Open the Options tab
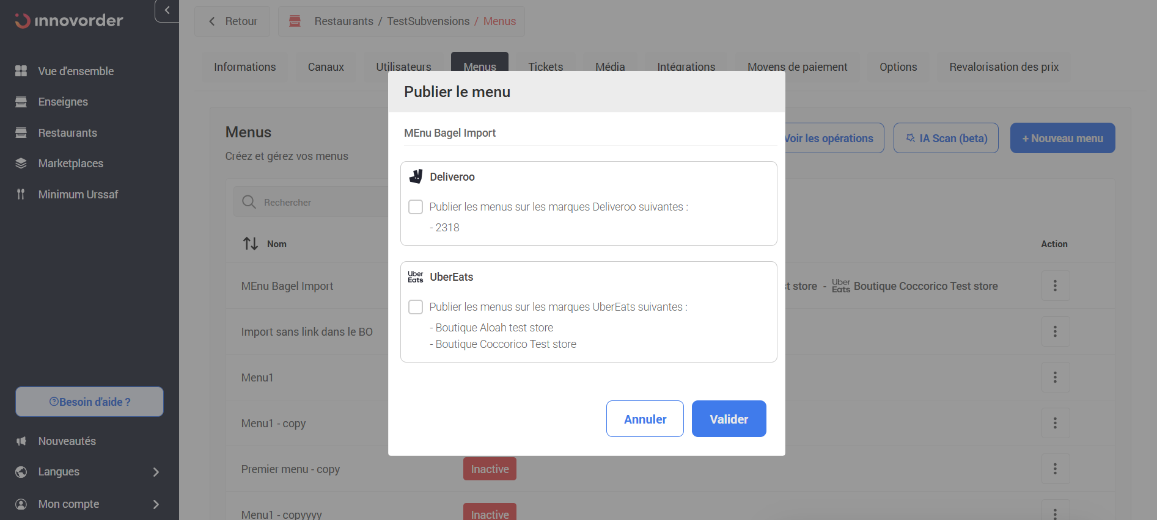 click(x=898, y=67)
